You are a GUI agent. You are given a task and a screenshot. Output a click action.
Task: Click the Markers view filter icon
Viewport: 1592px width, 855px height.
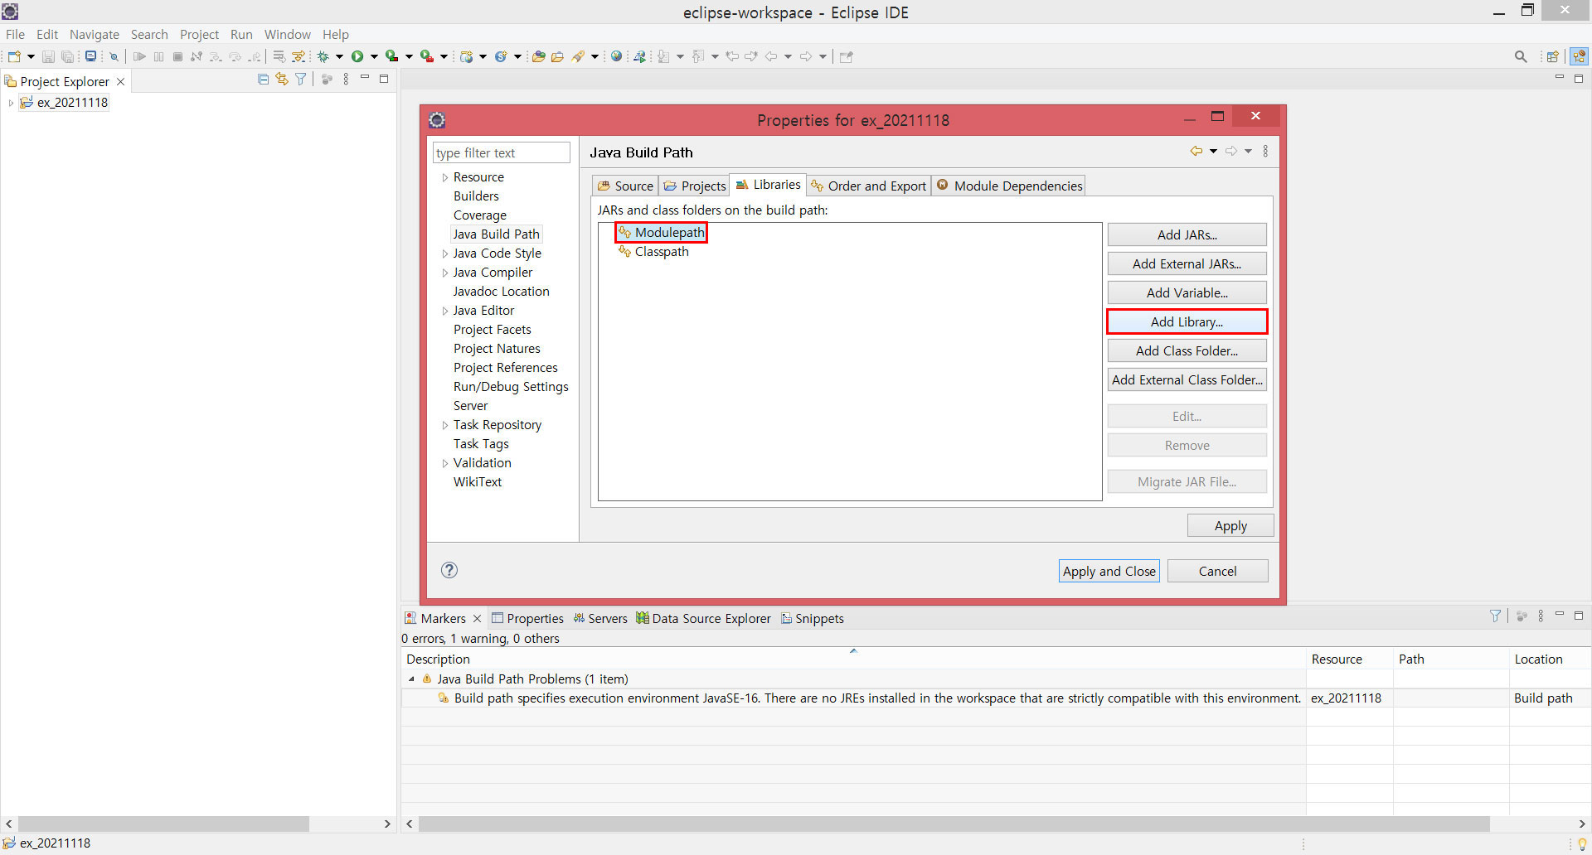(x=1495, y=616)
